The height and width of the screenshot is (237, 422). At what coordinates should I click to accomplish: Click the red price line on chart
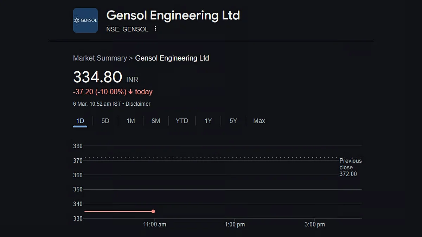(x=118, y=211)
